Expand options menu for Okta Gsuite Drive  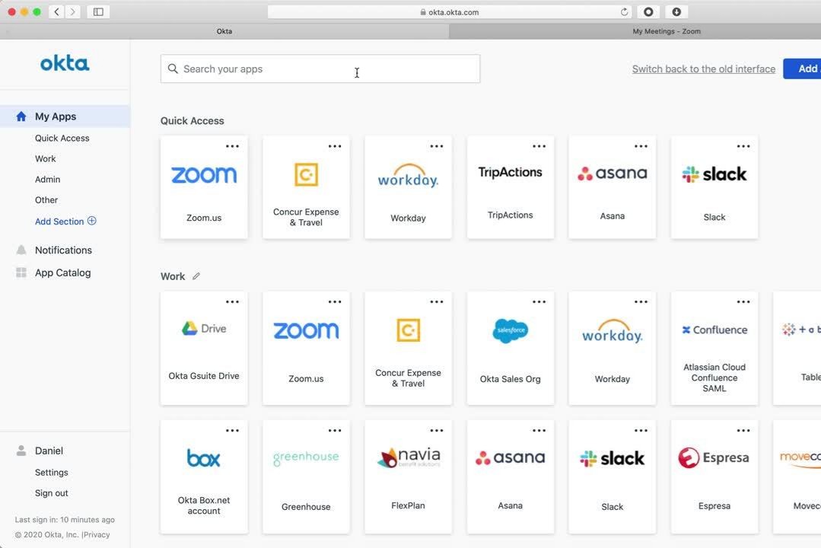coord(232,301)
